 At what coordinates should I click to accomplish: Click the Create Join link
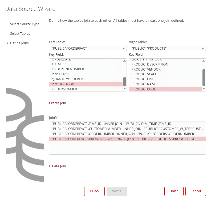coord(57,103)
